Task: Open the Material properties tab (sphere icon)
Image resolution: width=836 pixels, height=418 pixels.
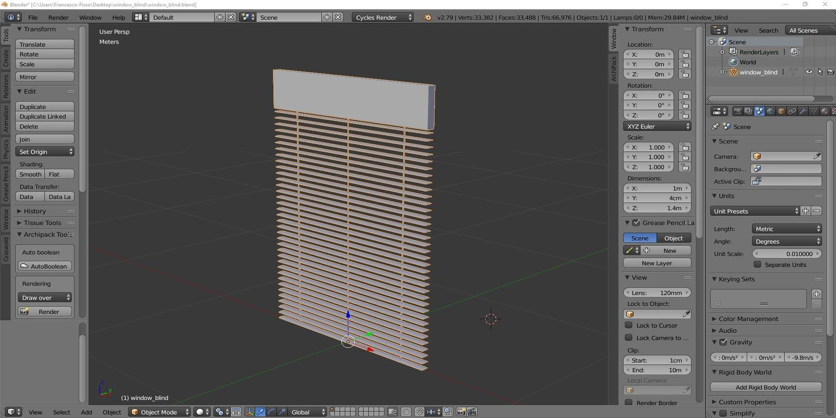Action: (824, 111)
